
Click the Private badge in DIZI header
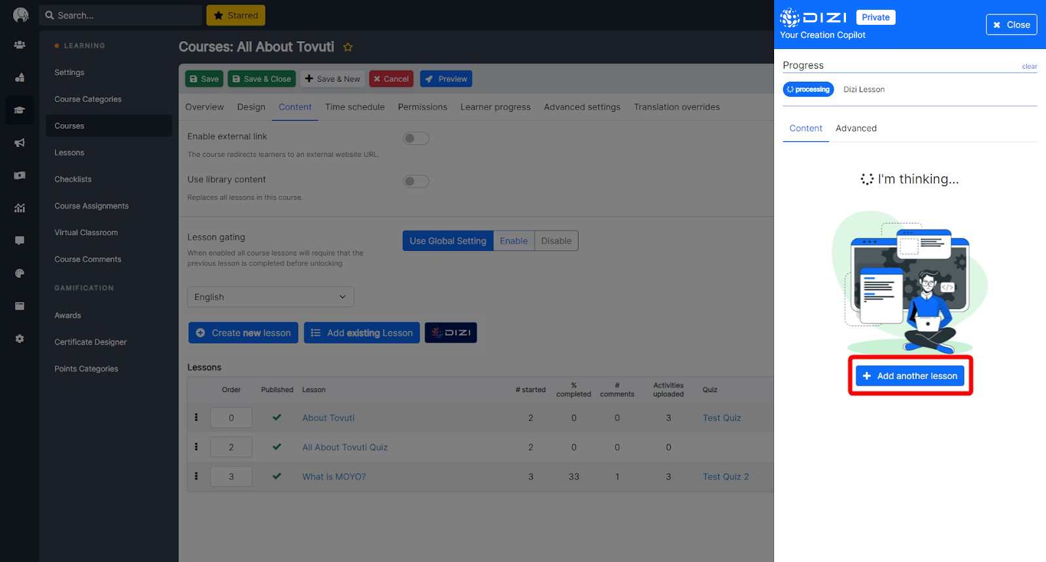876,18
